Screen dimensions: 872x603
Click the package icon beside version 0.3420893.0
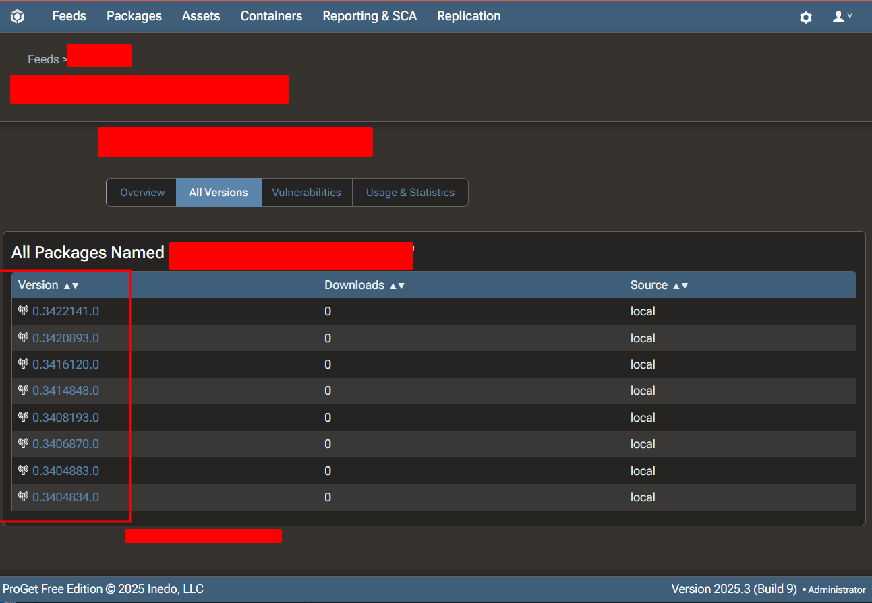(23, 338)
